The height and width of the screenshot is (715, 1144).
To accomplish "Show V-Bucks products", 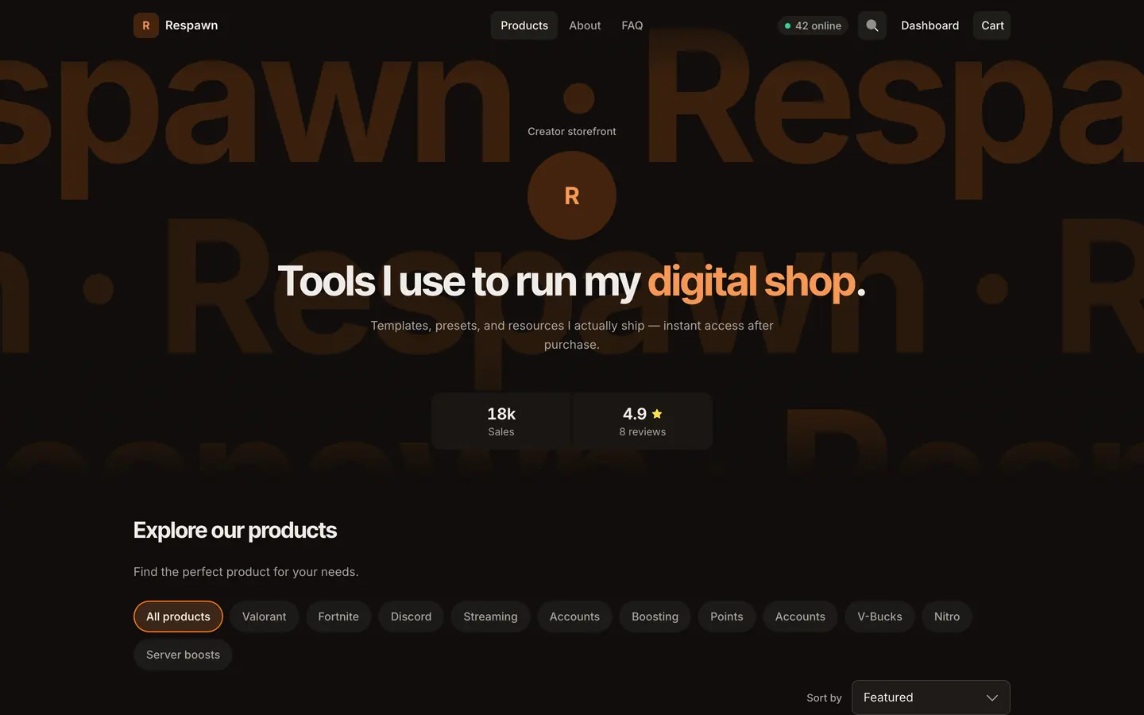I will (879, 616).
